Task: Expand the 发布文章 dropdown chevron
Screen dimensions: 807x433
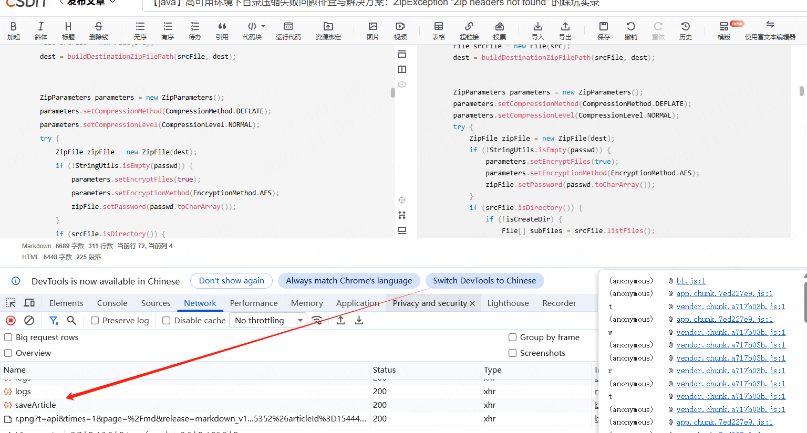Action: [x=112, y=3]
